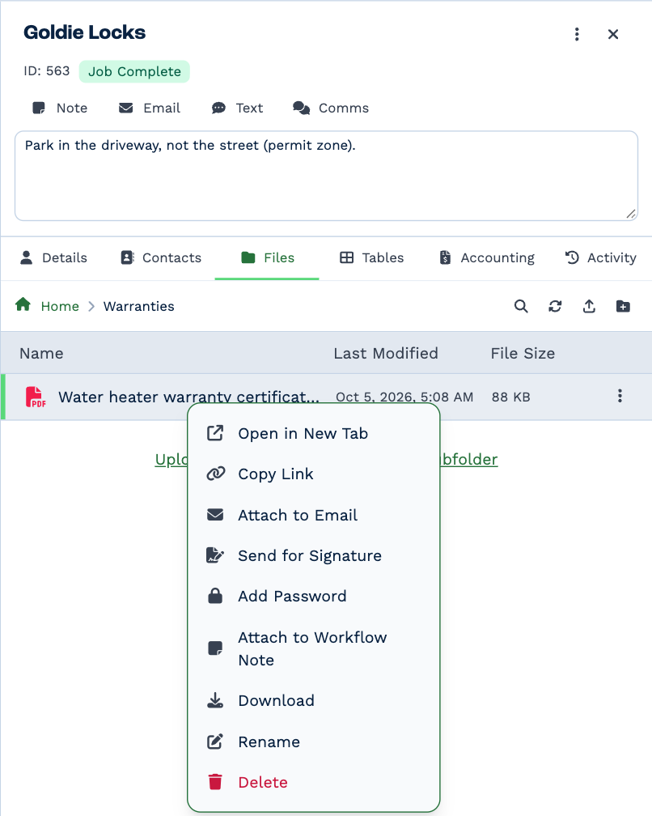Switch to the Contacts tab
The height and width of the screenshot is (816, 652).
pyautogui.click(x=161, y=257)
